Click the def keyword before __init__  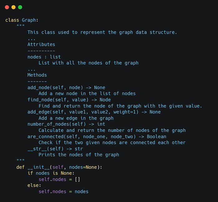[21, 167]
